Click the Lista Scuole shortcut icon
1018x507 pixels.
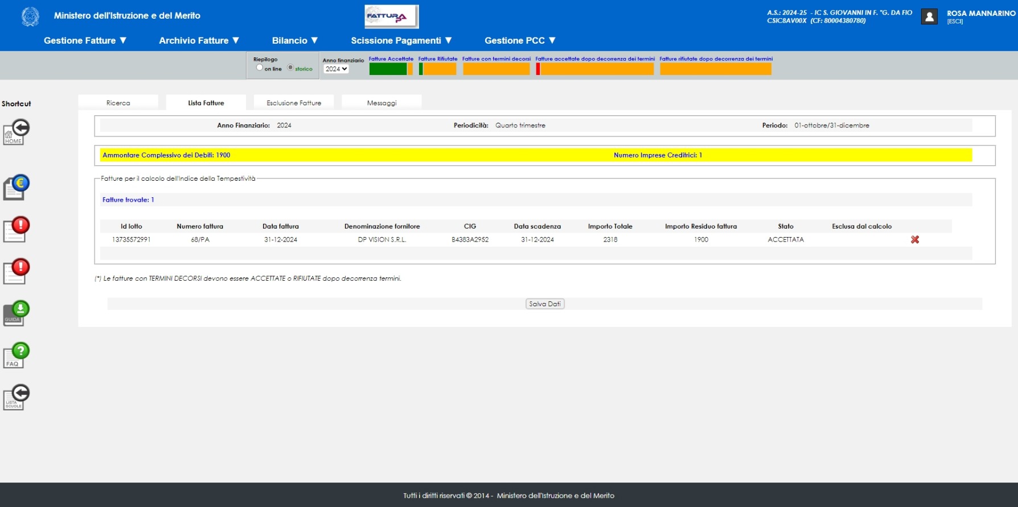pos(16,397)
